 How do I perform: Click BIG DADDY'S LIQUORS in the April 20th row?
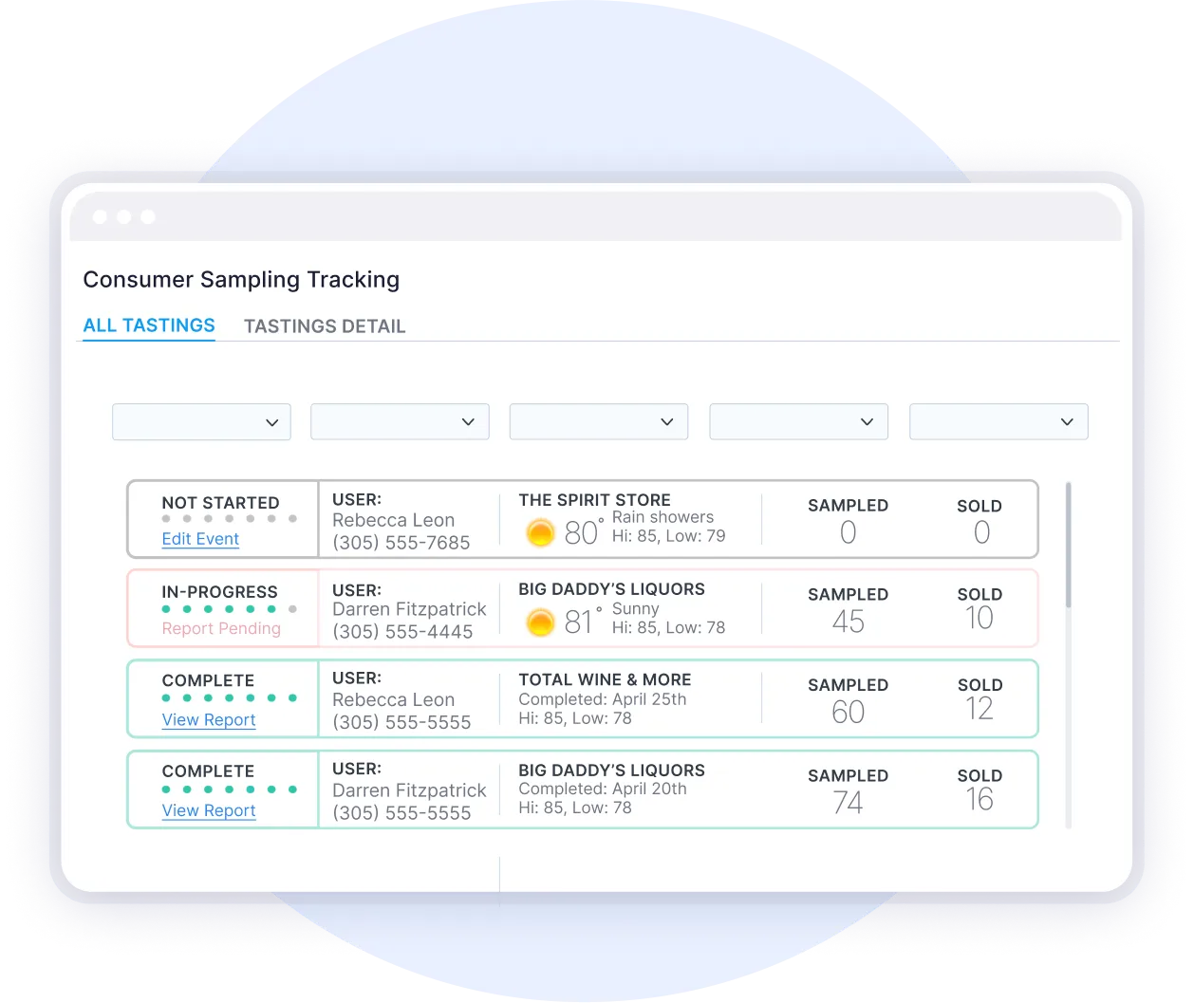(611, 771)
